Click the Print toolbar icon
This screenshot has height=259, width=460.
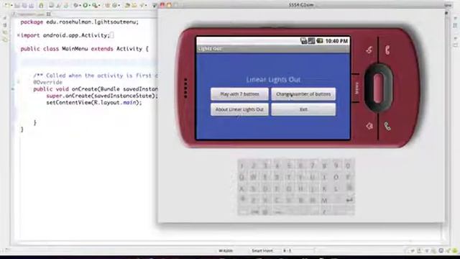pos(31,5)
